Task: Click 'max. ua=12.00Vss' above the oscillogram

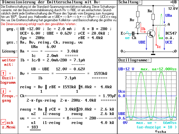Action: pos(159,69)
